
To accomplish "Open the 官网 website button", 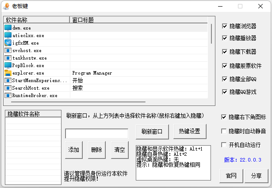I will click(231, 176).
